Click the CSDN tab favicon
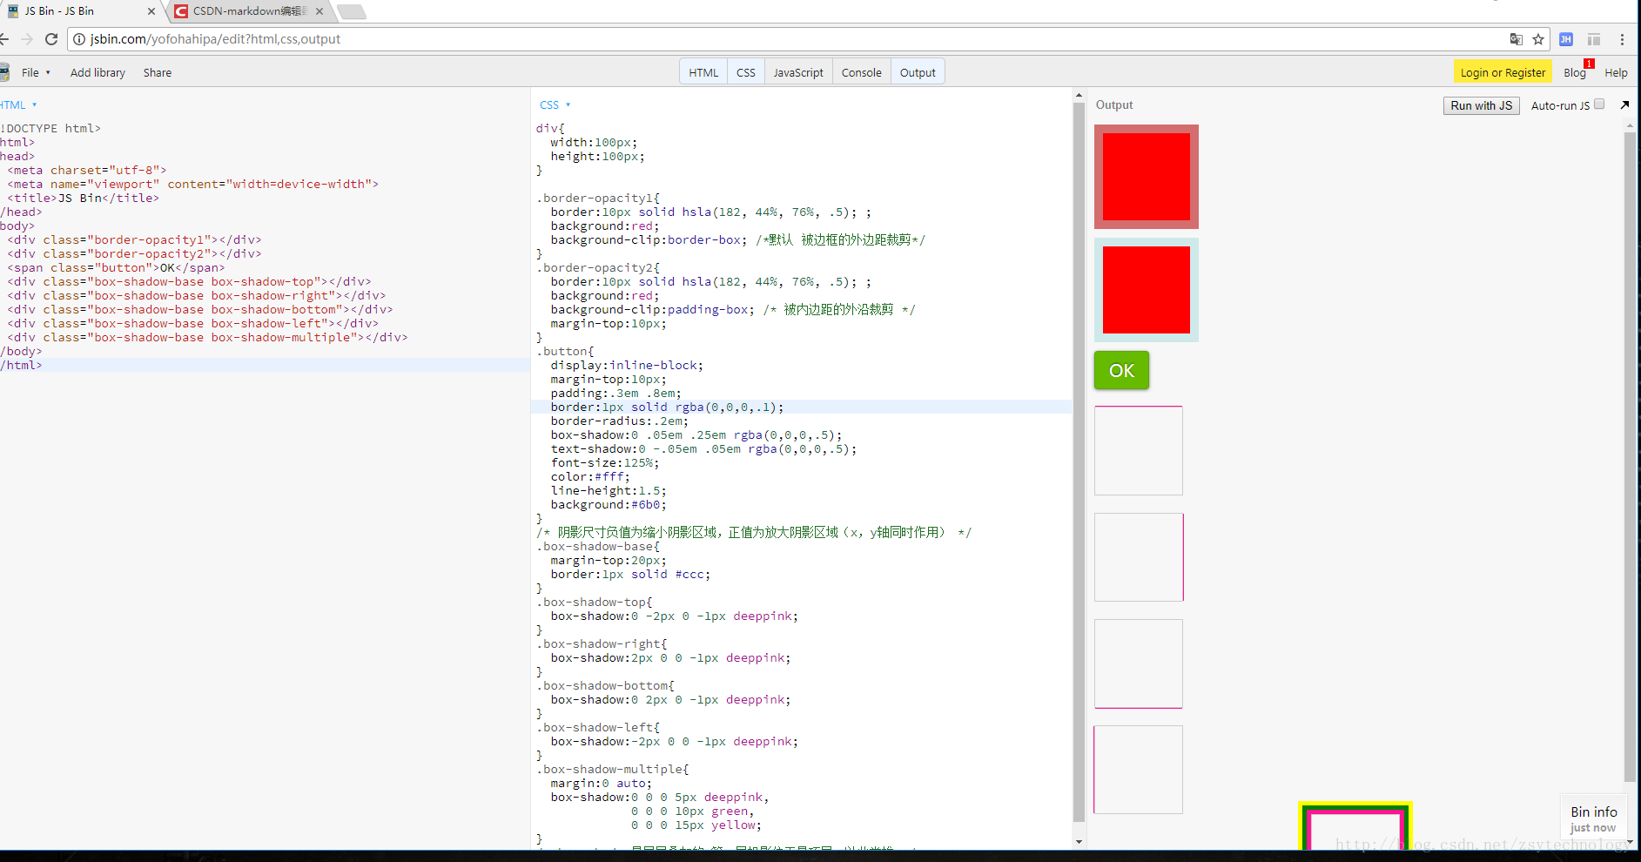Screen dimensions: 1641x862 (x=181, y=11)
